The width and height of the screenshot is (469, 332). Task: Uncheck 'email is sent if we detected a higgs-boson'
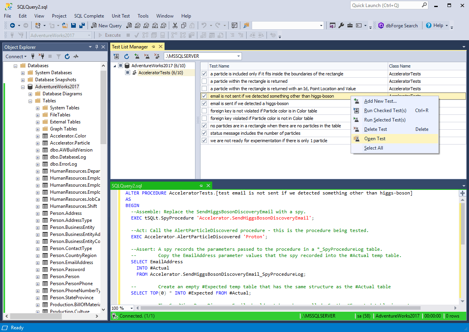tap(204, 103)
